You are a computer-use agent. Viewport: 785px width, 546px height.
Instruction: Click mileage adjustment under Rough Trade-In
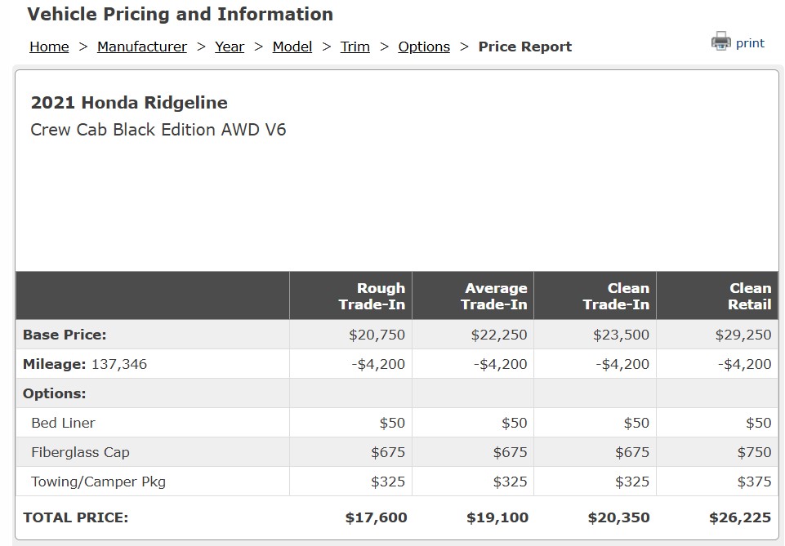(378, 364)
